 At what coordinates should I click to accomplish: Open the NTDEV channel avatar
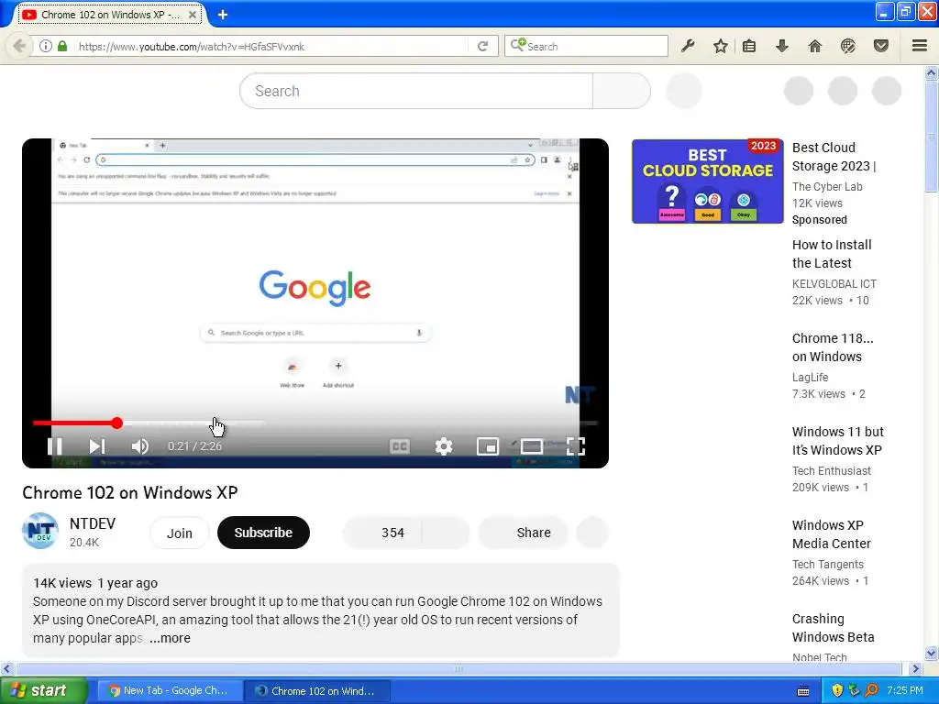(x=40, y=531)
